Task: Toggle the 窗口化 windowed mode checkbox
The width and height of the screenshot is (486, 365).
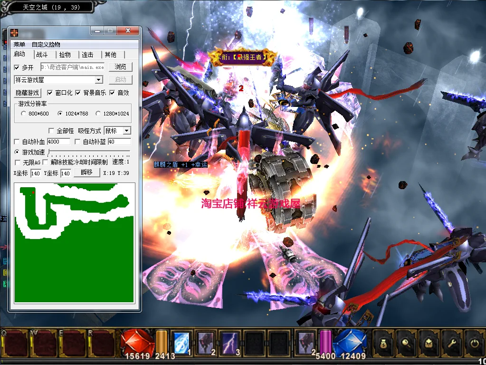Action: 50,93
